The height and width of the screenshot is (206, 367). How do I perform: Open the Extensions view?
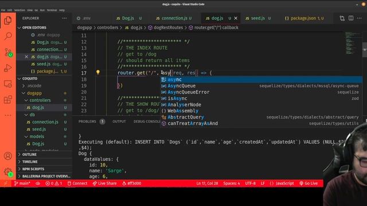tap(7, 100)
